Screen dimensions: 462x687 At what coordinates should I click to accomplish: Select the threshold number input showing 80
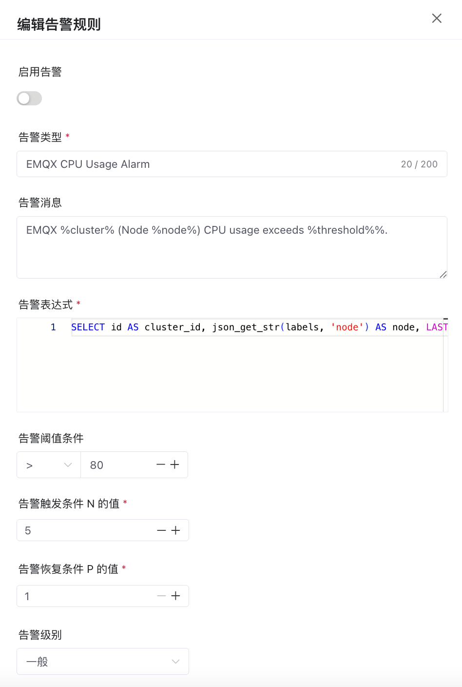click(x=112, y=465)
